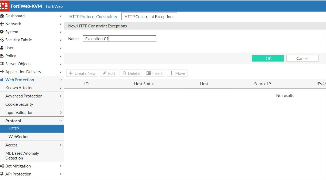
Task: Click the API Protection arrows icon
Action: (x=2, y=174)
